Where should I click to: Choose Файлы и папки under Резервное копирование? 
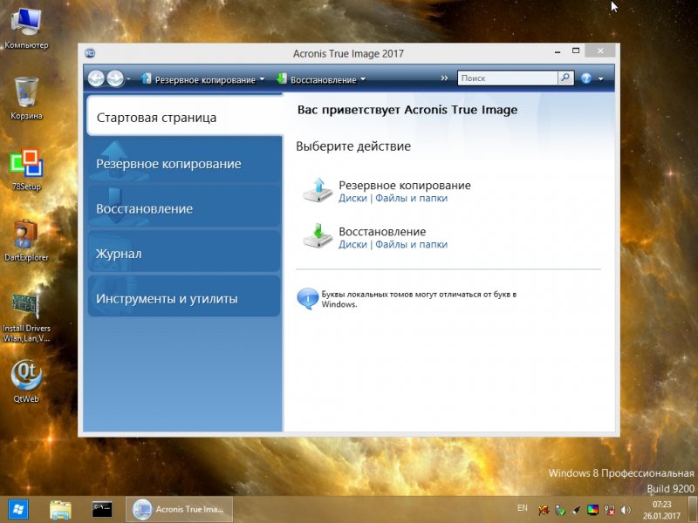pyautogui.click(x=411, y=199)
